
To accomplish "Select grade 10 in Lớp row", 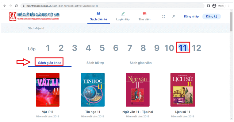I will 169,48.
